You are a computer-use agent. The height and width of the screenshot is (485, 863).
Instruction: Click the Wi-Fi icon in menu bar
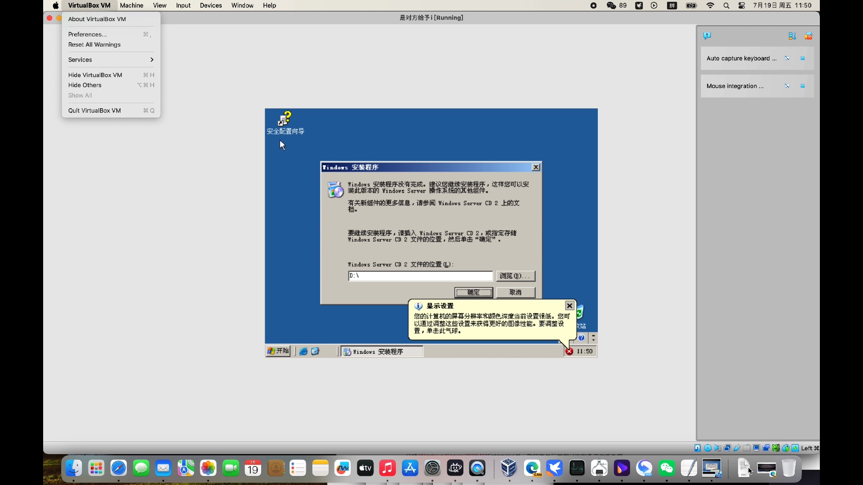coord(710,5)
